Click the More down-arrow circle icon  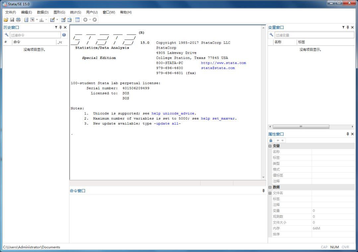(x=86, y=20)
